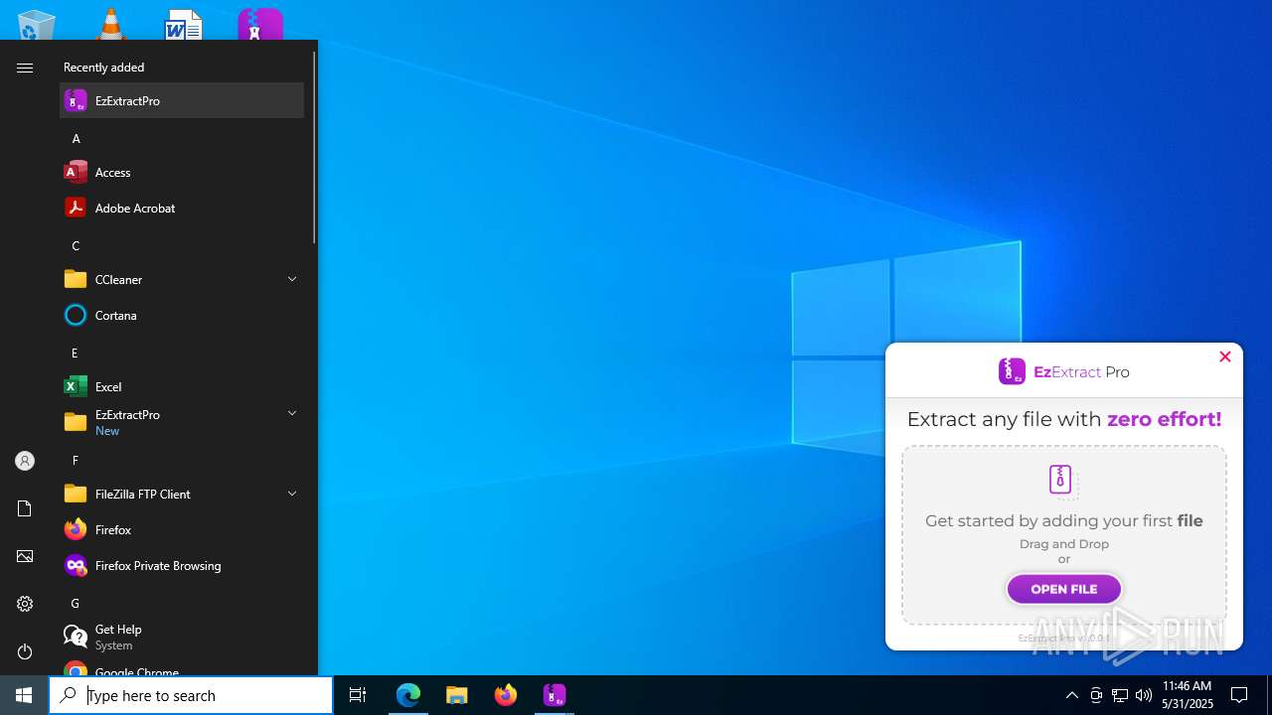This screenshot has height=715, width=1272.
Task: Open the network icon in tray
Action: [x=1120, y=695]
